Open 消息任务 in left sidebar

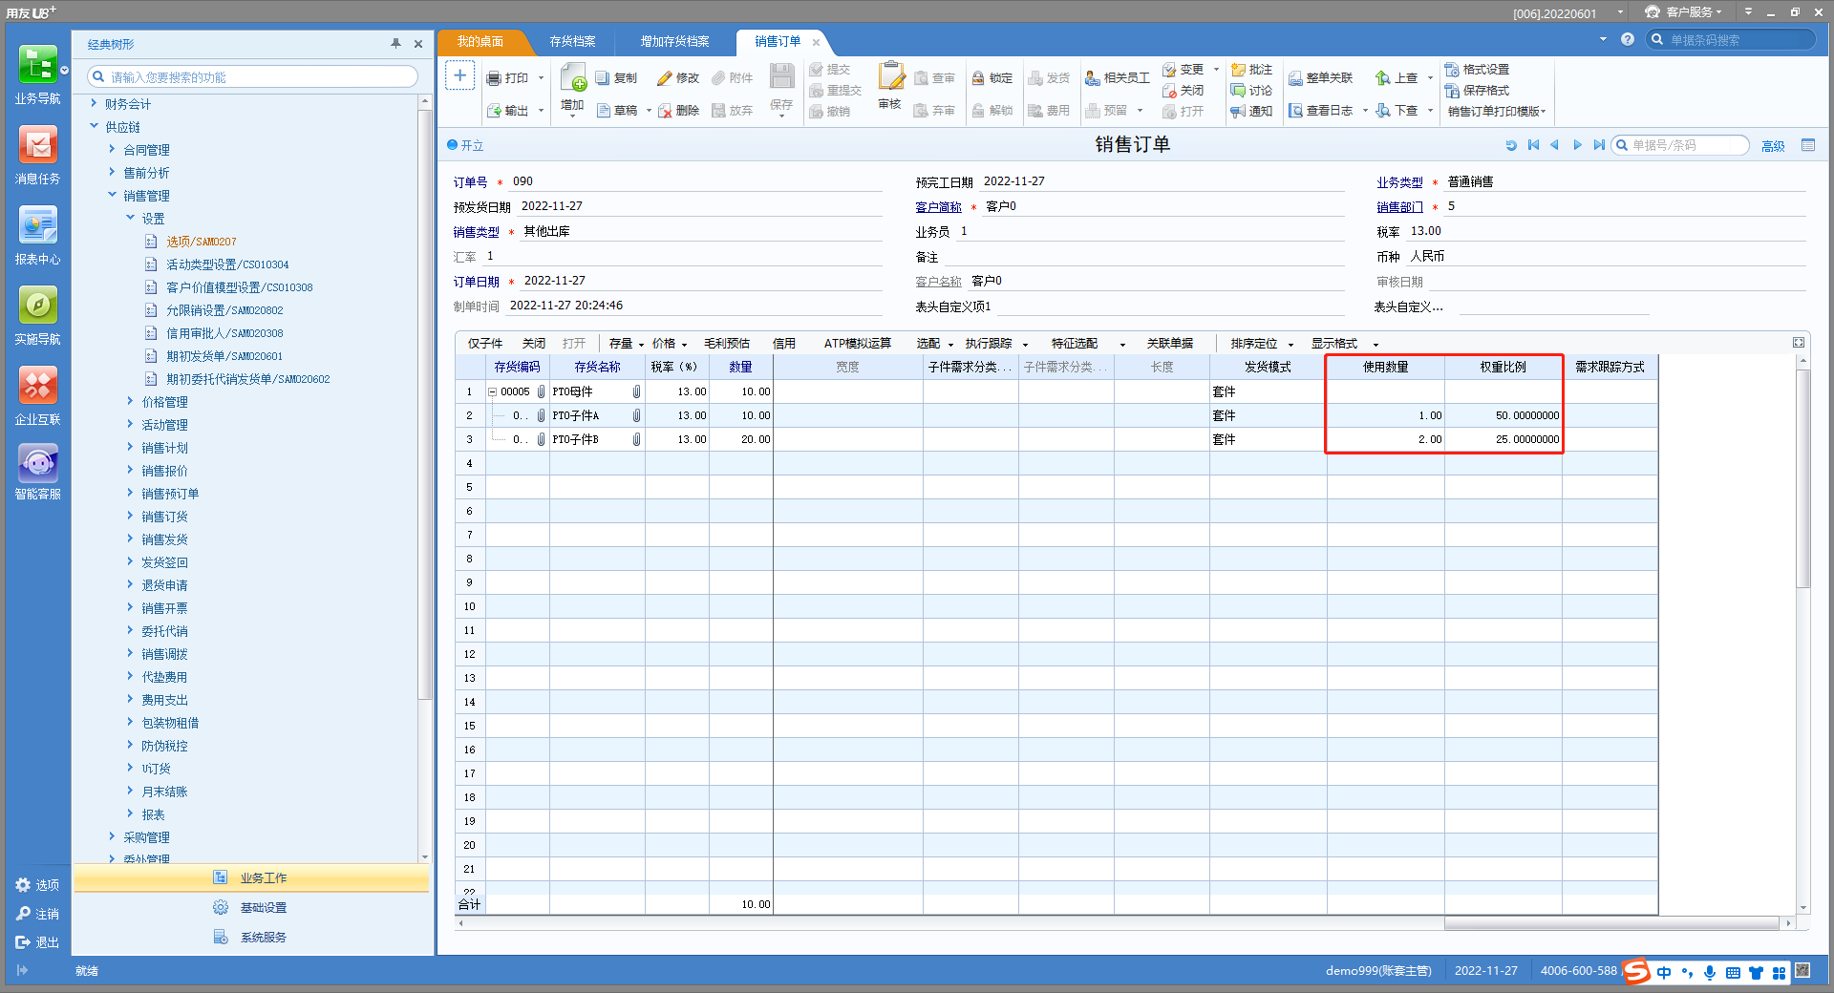point(37,147)
